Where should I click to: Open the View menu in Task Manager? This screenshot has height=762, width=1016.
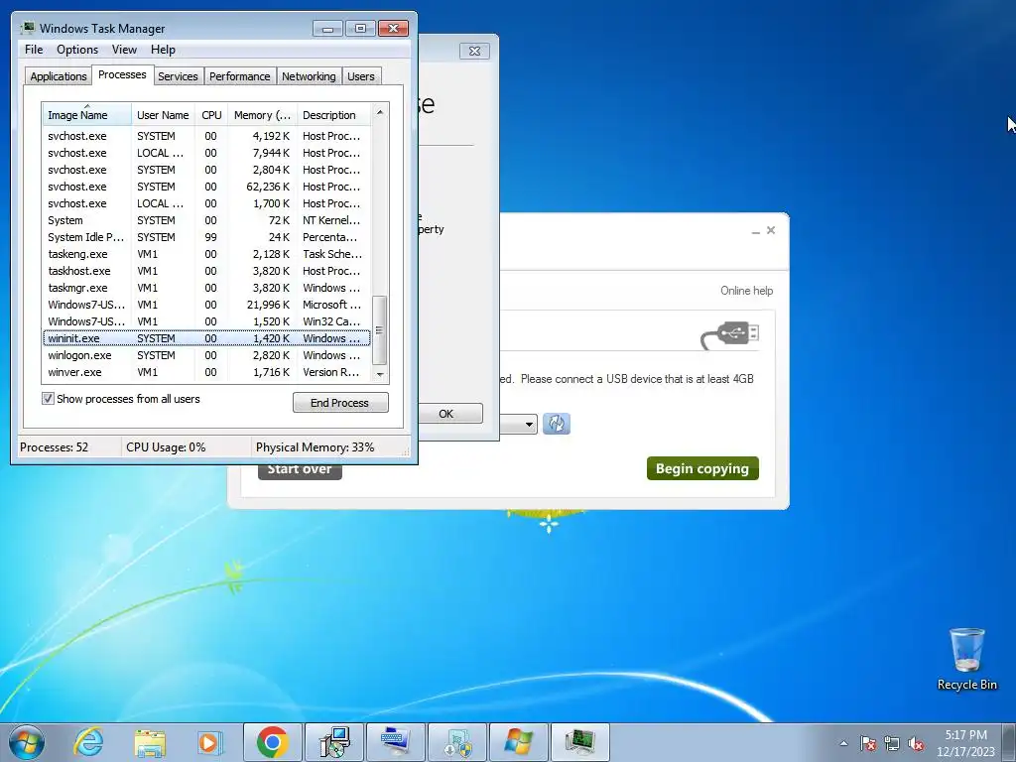[124, 50]
